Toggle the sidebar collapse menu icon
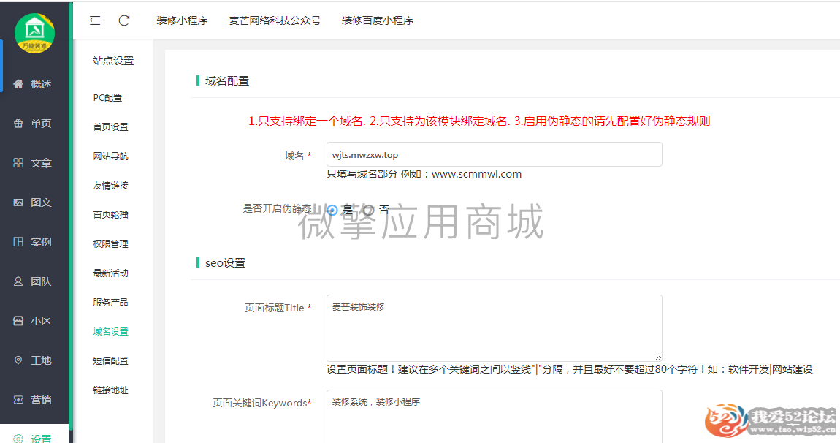Viewport: 840px width, 443px height. click(x=95, y=20)
